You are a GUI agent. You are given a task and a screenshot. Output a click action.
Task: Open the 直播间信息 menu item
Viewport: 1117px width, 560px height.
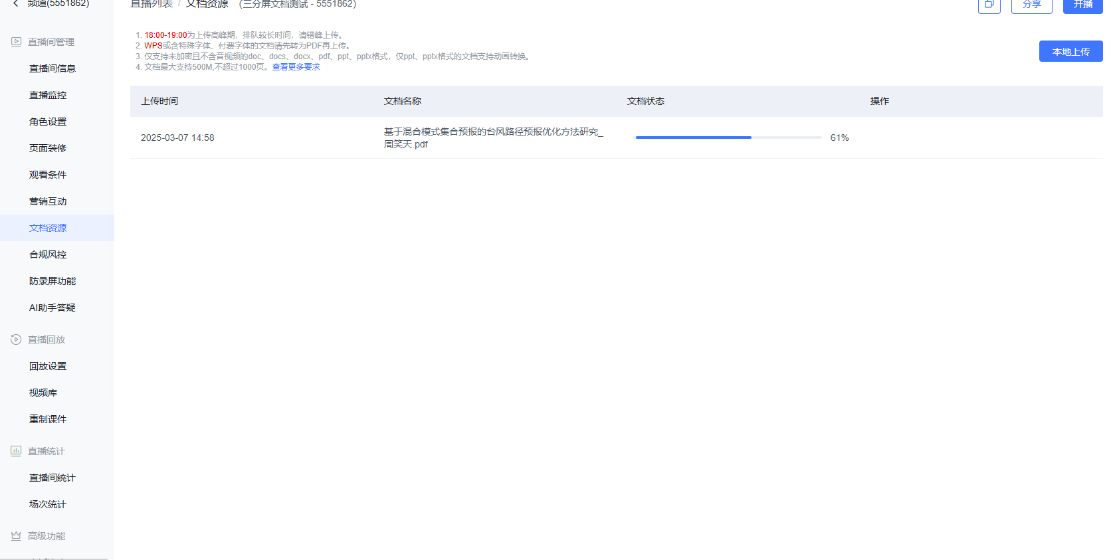52,68
